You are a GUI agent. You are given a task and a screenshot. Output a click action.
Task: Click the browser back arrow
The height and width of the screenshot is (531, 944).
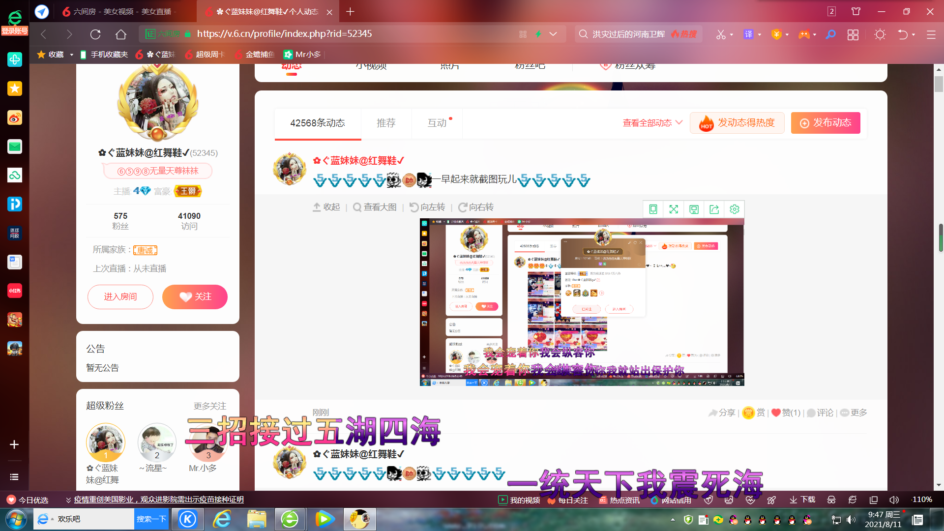tap(43, 34)
